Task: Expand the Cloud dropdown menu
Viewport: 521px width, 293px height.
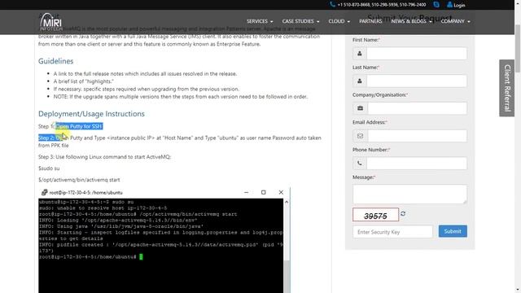Action: click(339, 21)
